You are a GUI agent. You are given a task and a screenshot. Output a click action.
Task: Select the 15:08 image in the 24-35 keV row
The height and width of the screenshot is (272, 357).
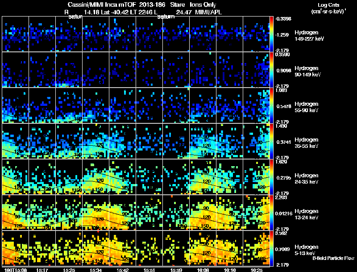15,177
